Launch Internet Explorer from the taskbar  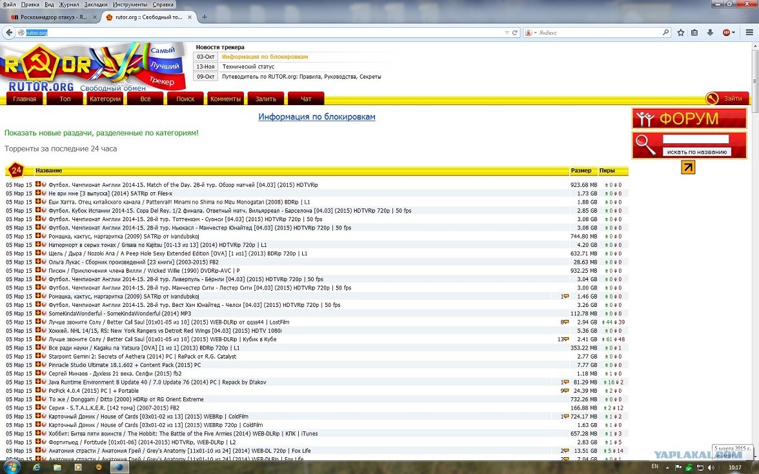pyautogui.click(x=36, y=467)
